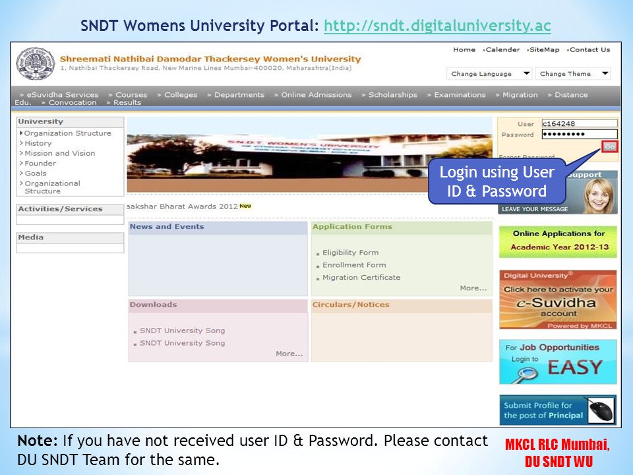This screenshot has width=633, height=475.
Task: Open the Change Language dropdown
Action: click(x=489, y=73)
